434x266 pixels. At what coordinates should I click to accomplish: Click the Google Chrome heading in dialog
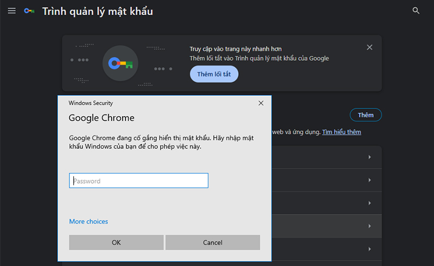101,118
